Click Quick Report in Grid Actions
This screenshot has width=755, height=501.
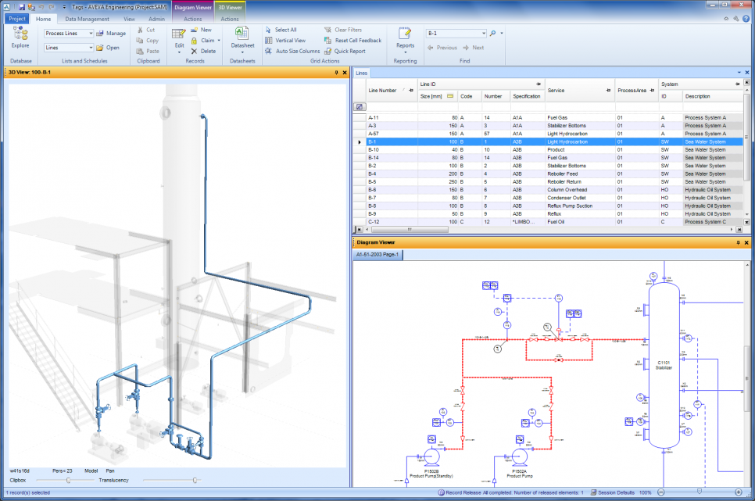(328, 51)
